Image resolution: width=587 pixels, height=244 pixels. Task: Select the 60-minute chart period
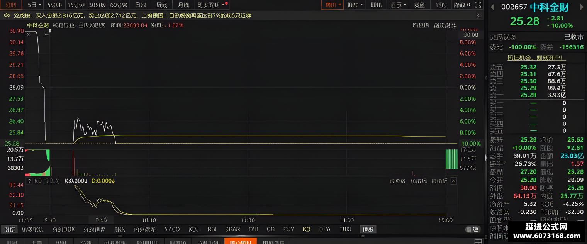119,5
